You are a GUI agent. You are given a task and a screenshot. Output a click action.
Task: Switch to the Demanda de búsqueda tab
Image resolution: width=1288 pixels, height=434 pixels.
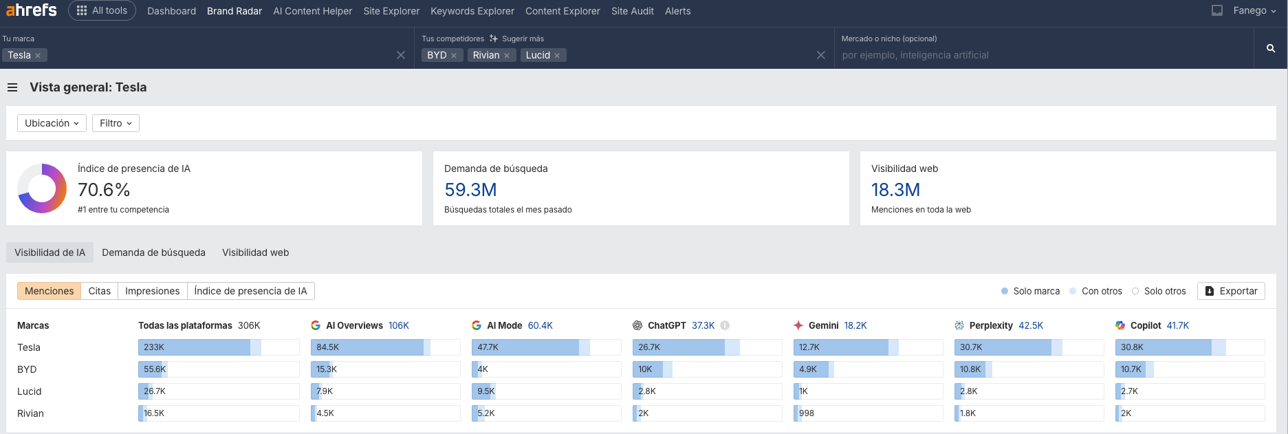(x=153, y=252)
